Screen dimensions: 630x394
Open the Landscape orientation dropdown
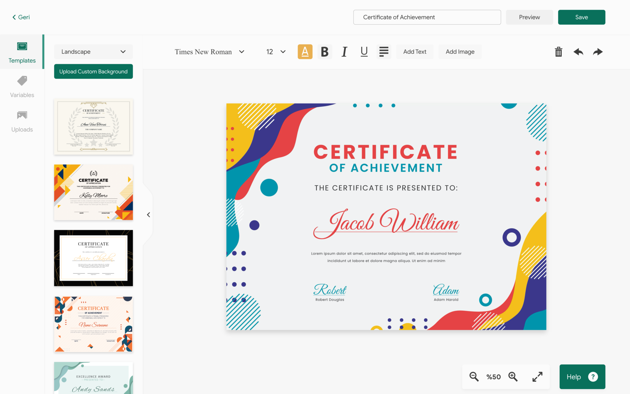tap(93, 51)
